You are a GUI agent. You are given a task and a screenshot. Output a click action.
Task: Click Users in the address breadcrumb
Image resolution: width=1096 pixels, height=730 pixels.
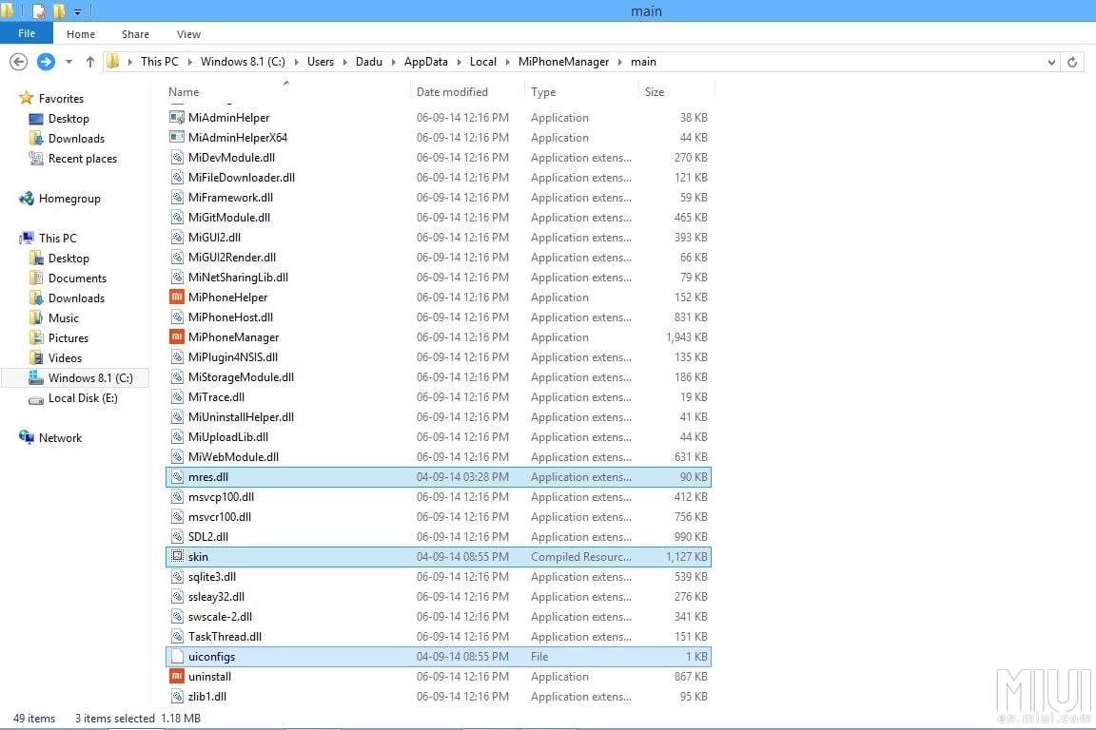[x=320, y=62]
